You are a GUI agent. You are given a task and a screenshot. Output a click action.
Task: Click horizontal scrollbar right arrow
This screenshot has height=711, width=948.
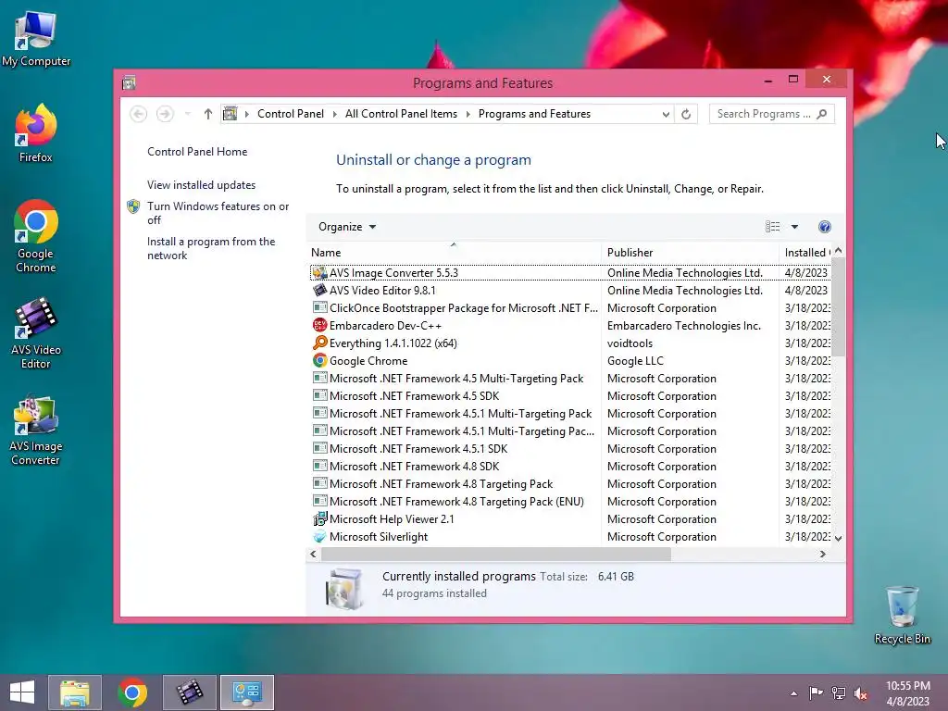[x=822, y=554]
